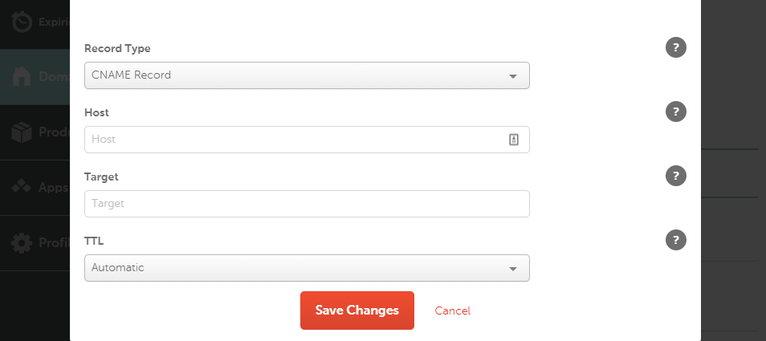Open the TTL Automatic dropdown
The image size is (766, 341).
(306, 268)
